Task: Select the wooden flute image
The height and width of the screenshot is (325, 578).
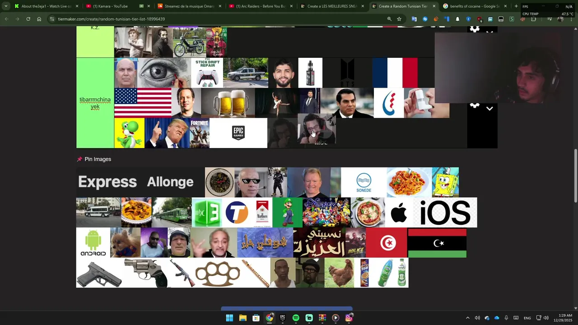Action: coord(255,273)
